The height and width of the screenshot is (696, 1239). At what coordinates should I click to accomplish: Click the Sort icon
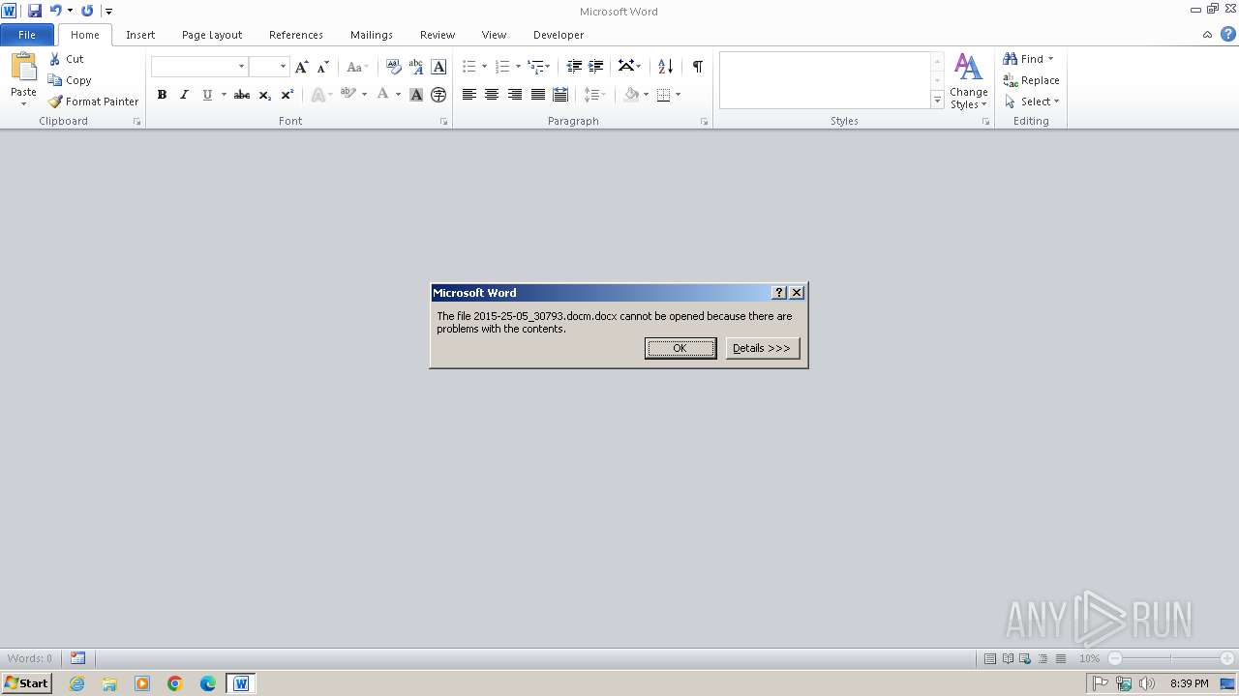[665, 67]
